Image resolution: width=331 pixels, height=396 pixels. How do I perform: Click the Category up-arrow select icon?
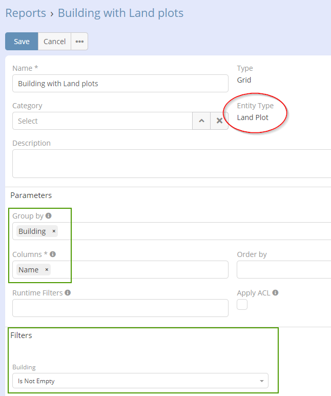pyautogui.click(x=201, y=121)
